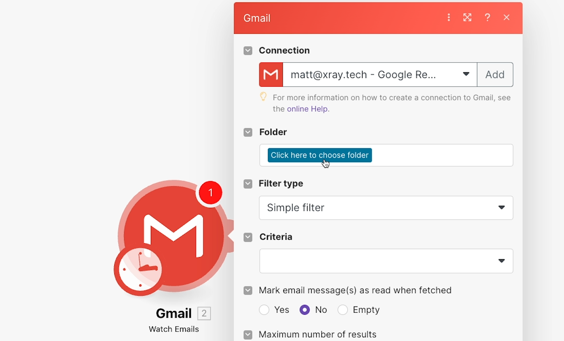Click the Connection section heading

(284, 51)
